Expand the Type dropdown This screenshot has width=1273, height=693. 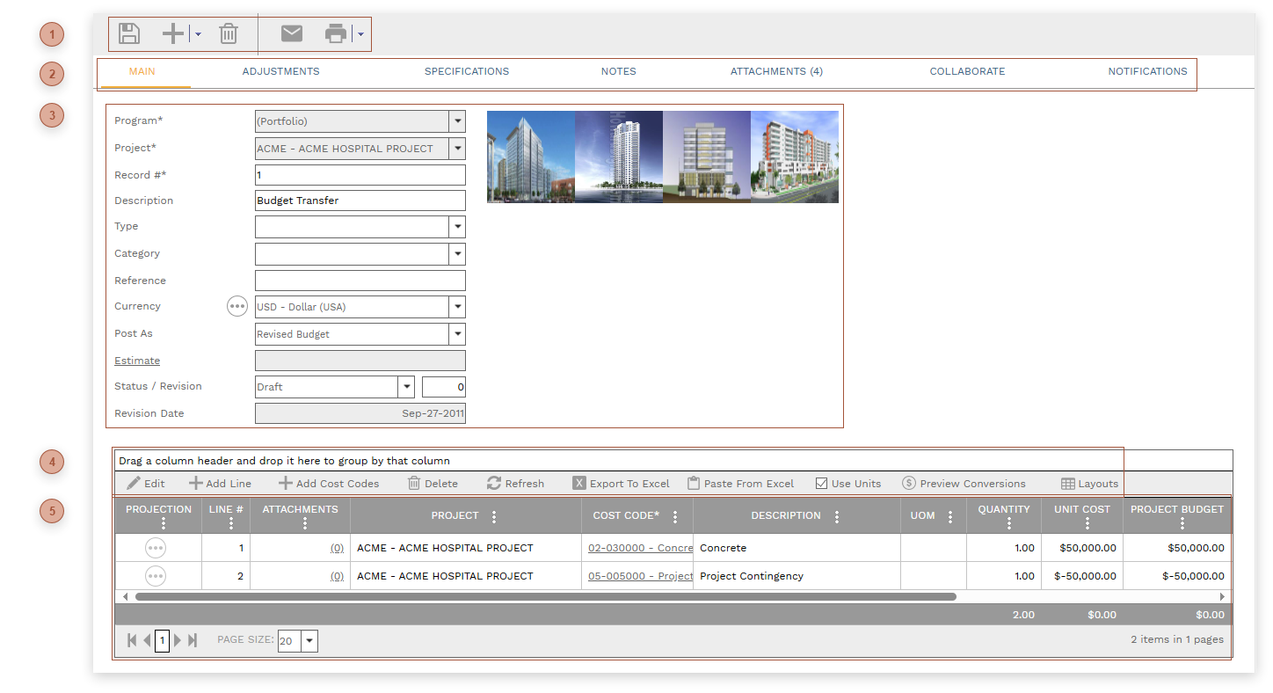457,227
